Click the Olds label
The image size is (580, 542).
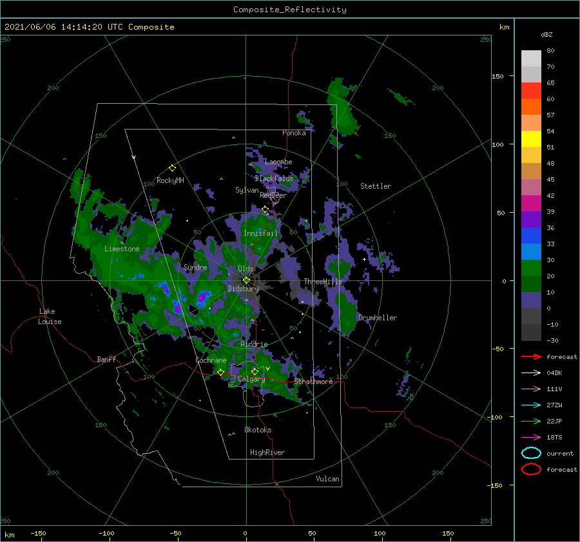246,269
